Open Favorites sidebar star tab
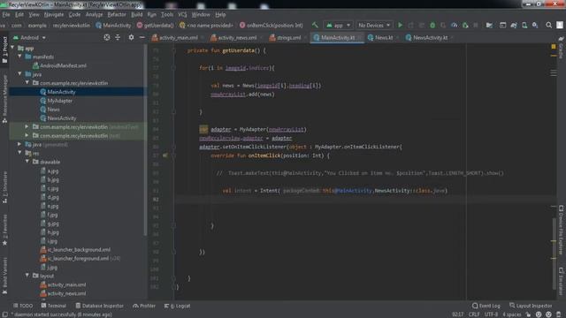The height and width of the screenshot is (318, 566). (4, 230)
